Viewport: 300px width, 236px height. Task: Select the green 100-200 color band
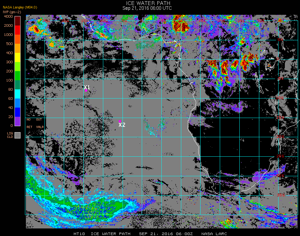(x=18, y=76)
